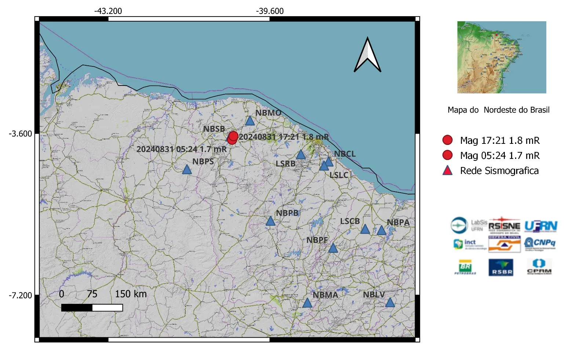This screenshot has height=349, width=587.
Task: Click the NBPF station triangle
Action: click(333, 249)
